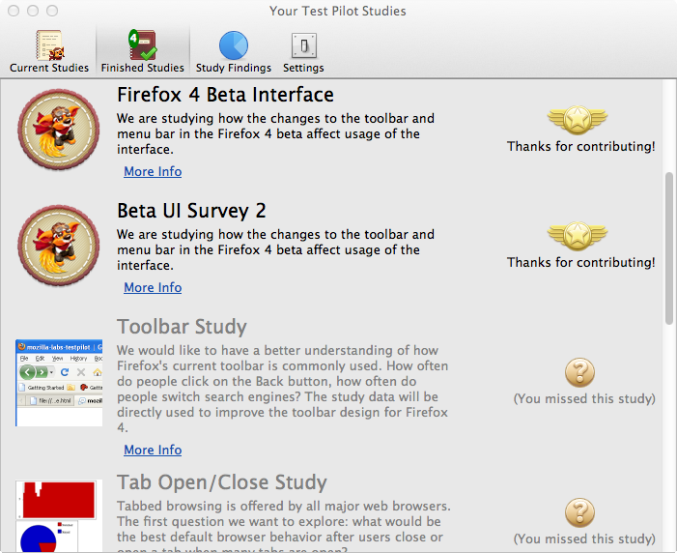Open the Current Studies tab icon

(x=49, y=45)
